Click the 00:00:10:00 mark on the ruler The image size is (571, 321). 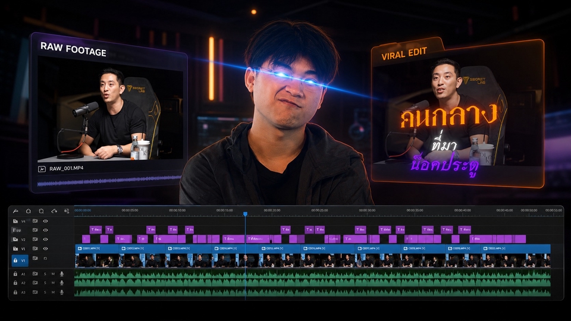click(177, 210)
